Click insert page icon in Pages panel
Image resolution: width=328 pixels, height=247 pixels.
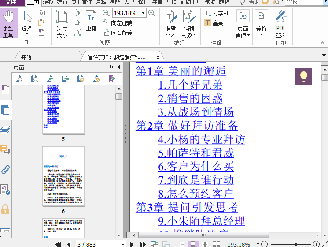coord(81,79)
